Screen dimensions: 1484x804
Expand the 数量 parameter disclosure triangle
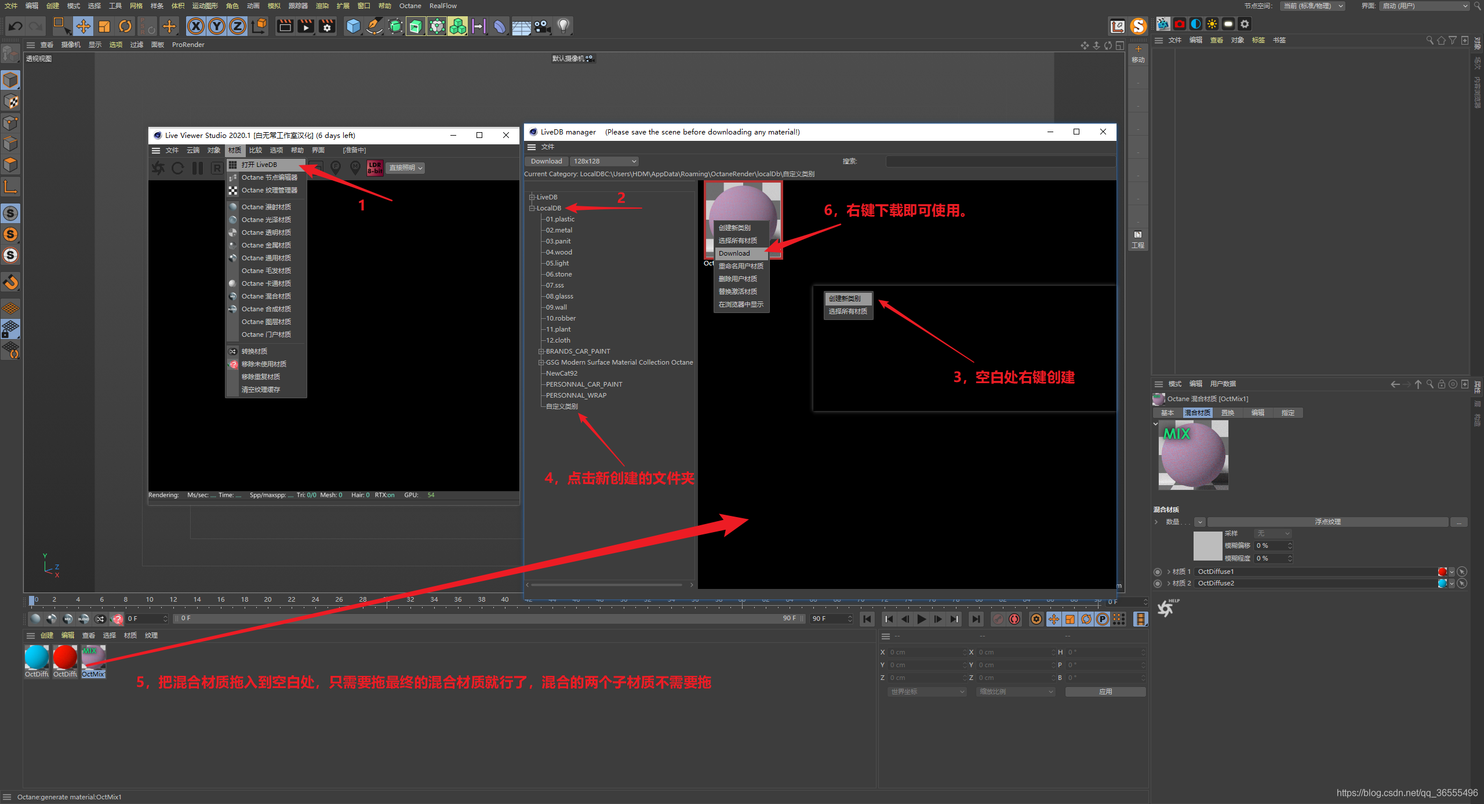(1156, 522)
